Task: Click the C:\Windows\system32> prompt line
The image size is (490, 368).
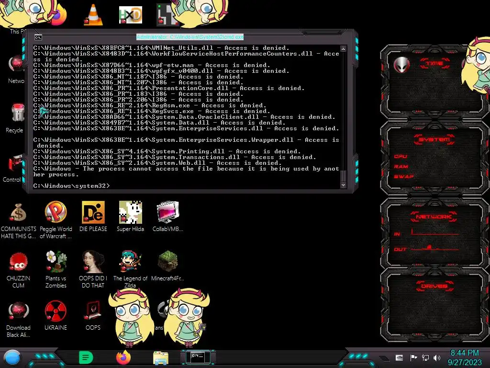Action: pos(72,186)
